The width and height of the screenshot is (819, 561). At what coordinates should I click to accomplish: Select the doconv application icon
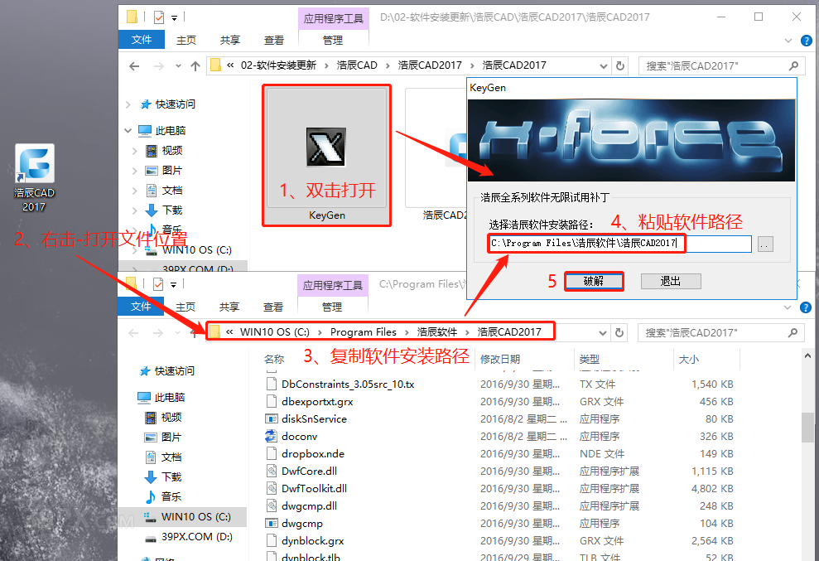click(271, 436)
